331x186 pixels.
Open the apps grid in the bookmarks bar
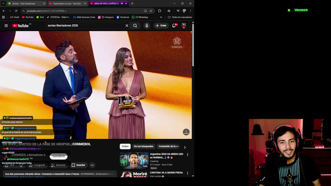point(3,17)
